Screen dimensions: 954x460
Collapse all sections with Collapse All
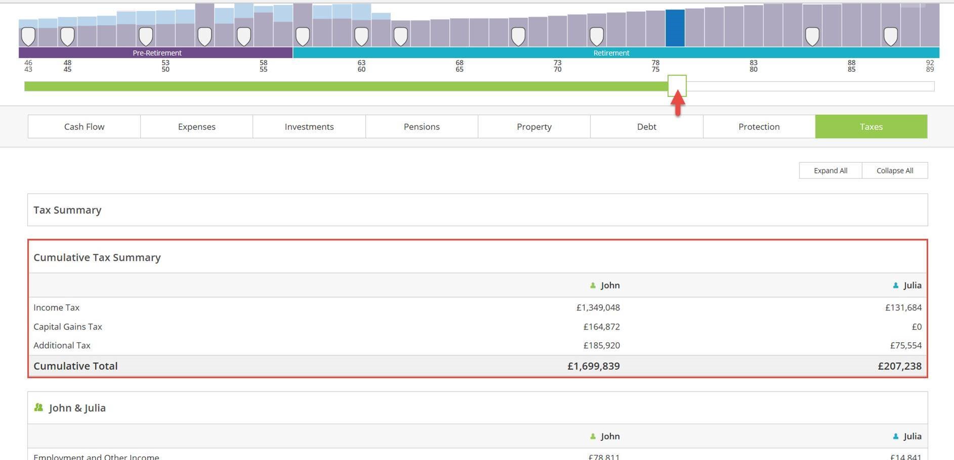coord(894,170)
